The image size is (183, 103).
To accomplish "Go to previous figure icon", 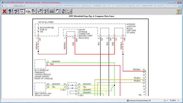I will (x=34, y=11).
